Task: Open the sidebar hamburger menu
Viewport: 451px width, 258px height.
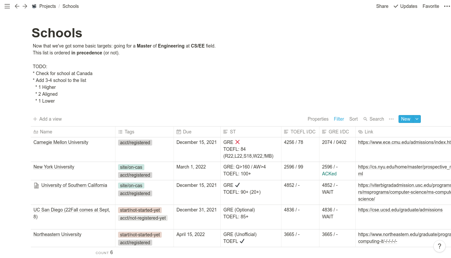Action: coord(7,6)
